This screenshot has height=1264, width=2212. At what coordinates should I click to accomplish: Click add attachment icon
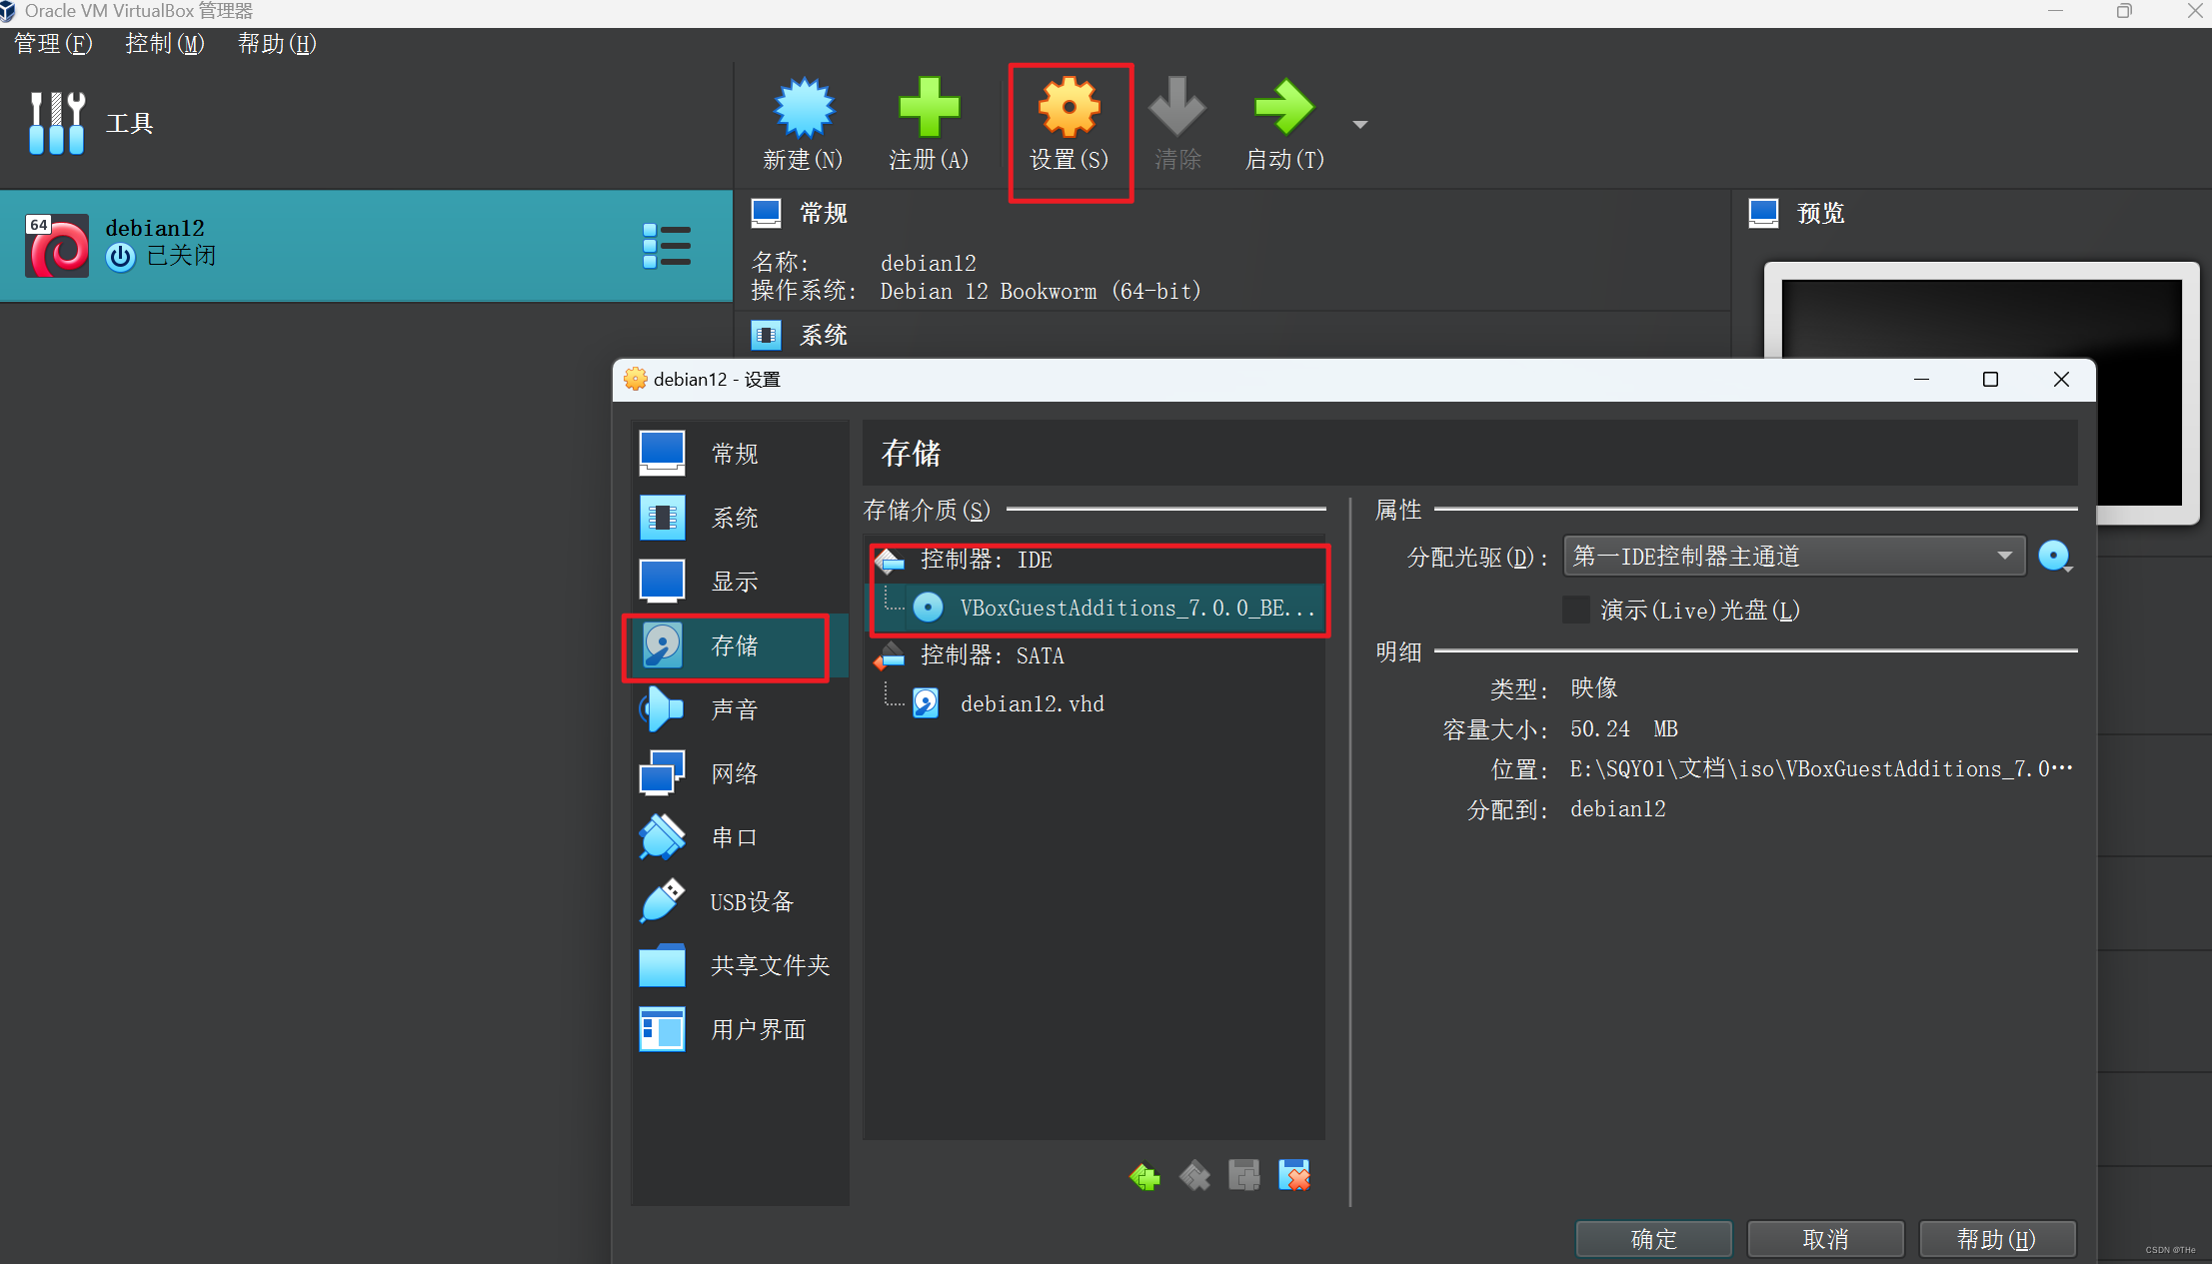1244,1176
